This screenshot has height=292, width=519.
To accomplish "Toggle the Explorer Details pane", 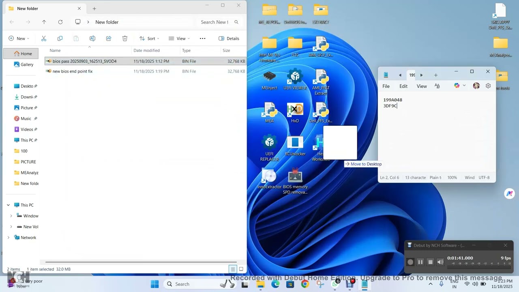I will pos(229,39).
